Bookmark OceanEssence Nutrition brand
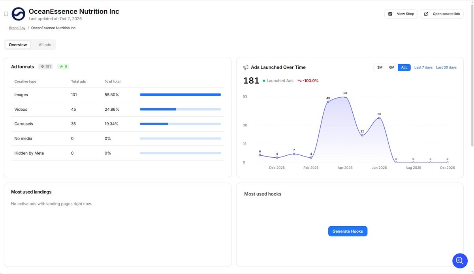This screenshot has width=474, height=274. pyautogui.click(x=6, y=14)
